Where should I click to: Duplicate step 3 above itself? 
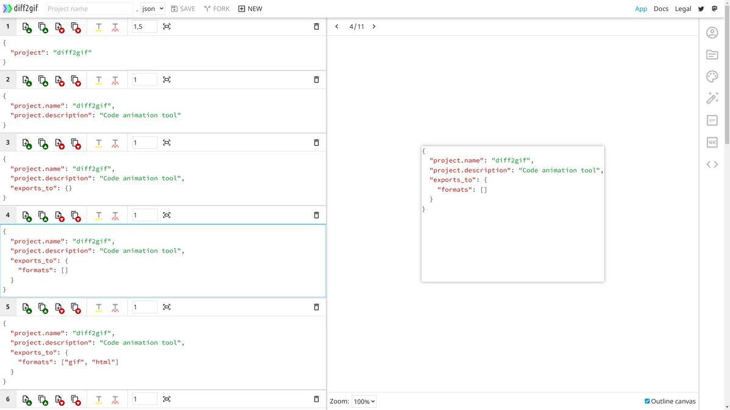[43, 143]
